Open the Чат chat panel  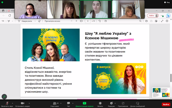pyautogui.click(x=69, y=104)
